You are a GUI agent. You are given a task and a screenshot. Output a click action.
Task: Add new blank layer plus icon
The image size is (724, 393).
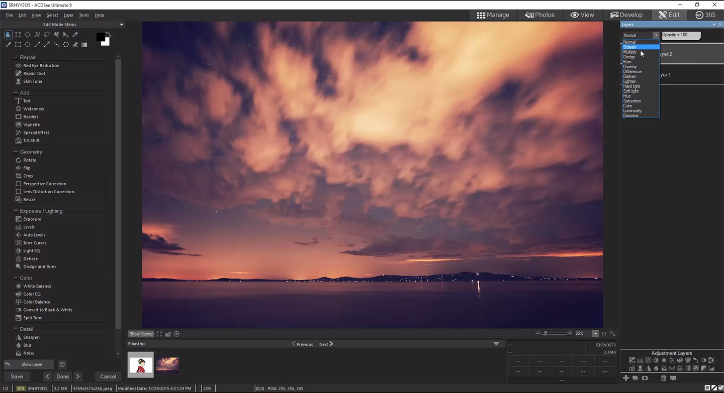point(626,378)
